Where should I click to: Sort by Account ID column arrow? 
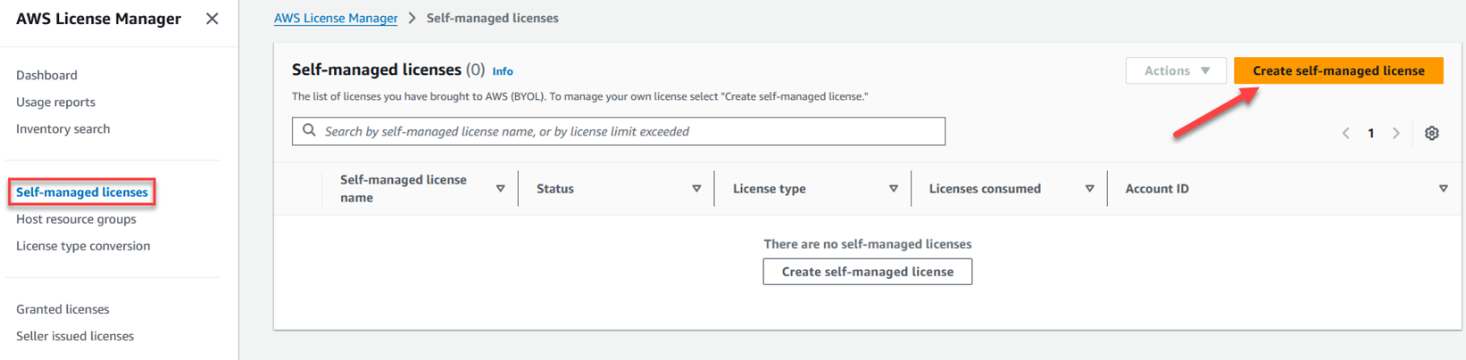pyautogui.click(x=1443, y=189)
